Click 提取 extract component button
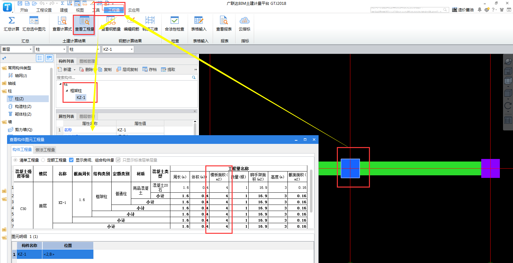Viewport: 513px width, 263px height. (168, 69)
